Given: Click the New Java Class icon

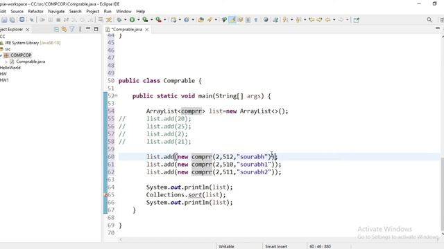Looking at the screenshot, I should (187, 20).
